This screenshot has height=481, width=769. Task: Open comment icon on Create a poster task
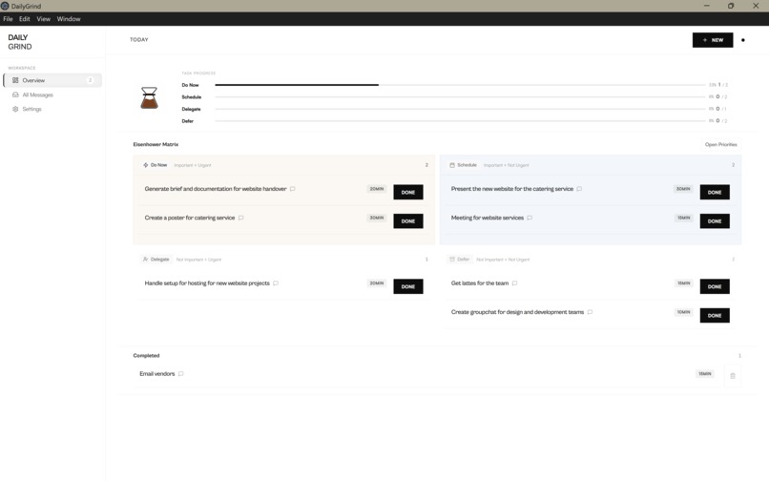coord(240,218)
